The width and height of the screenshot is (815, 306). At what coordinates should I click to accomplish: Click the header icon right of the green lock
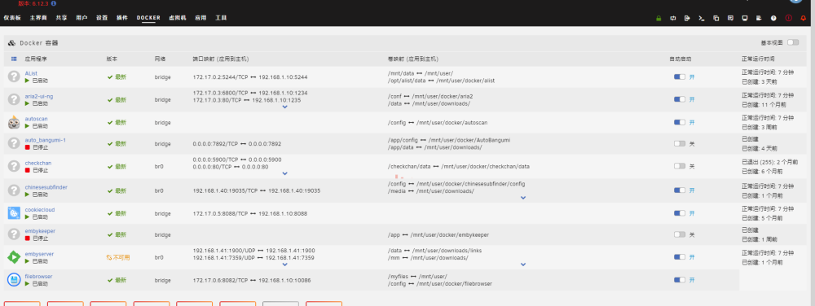tap(673, 18)
